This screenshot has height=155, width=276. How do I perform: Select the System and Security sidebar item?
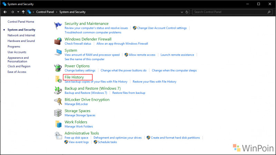[x=21, y=30]
